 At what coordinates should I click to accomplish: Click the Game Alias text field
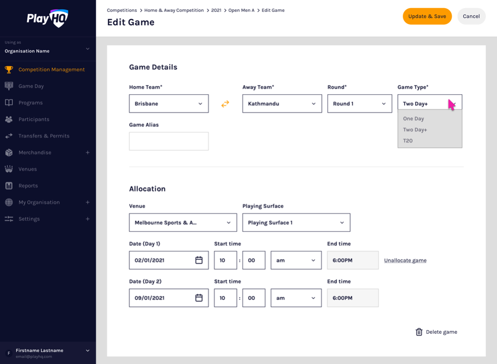pyautogui.click(x=169, y=141)
